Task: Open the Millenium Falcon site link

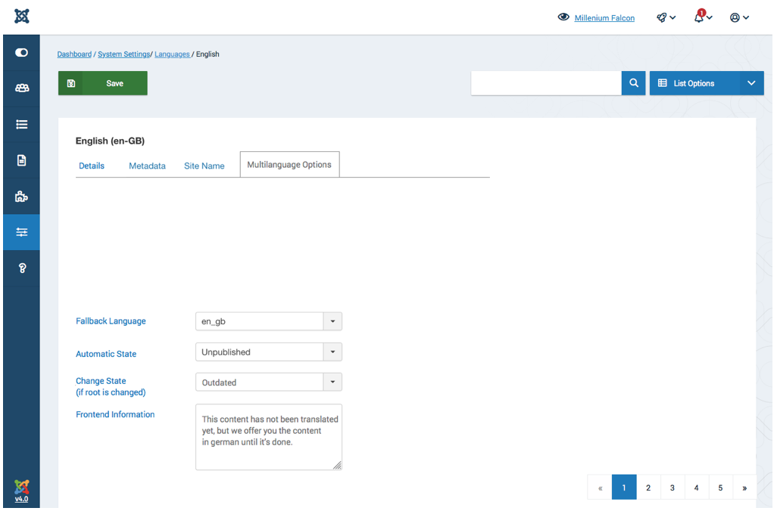Action: click(604, 18)
